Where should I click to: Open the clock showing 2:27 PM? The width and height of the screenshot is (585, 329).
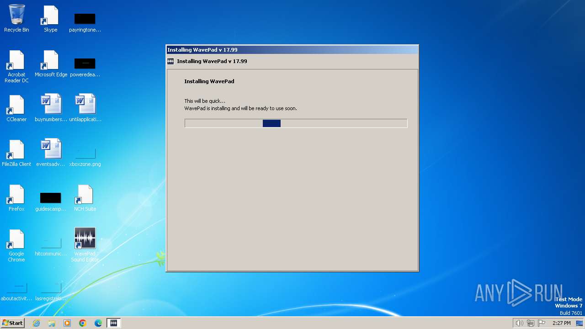561,323
